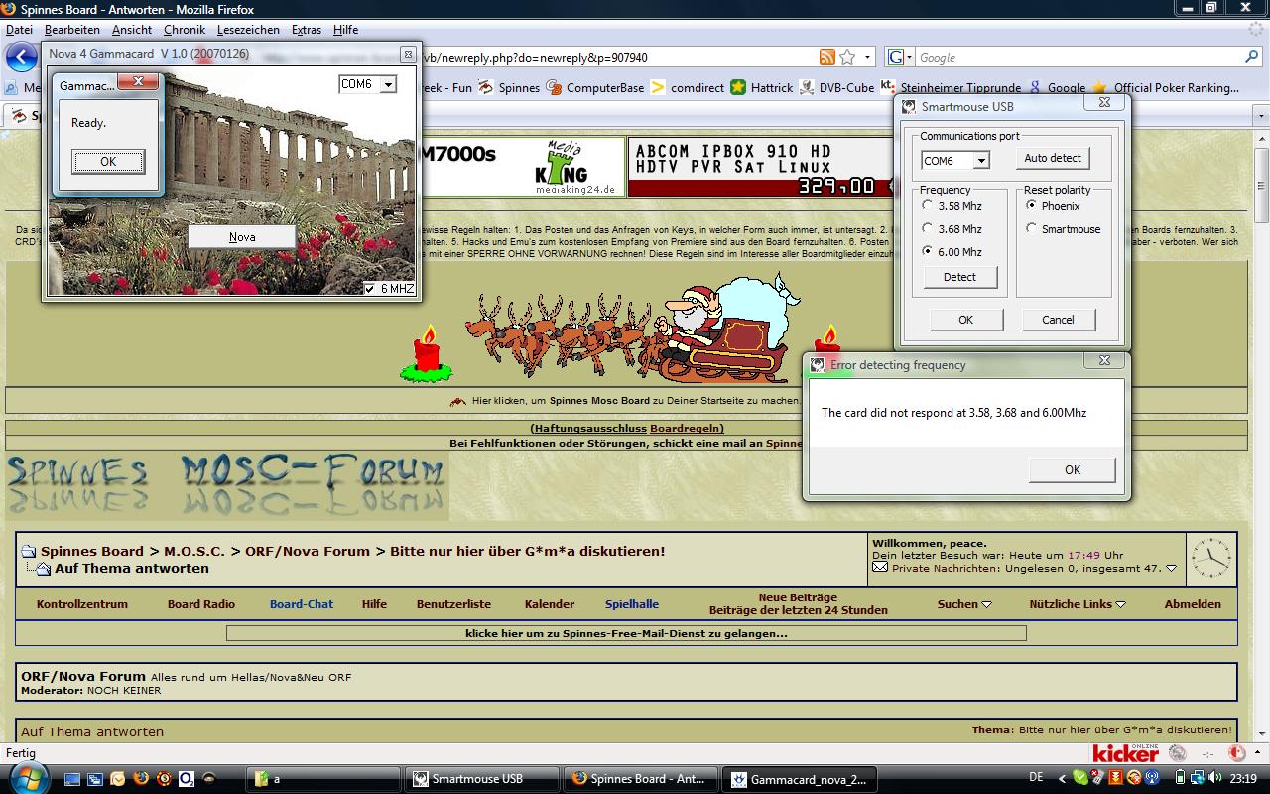1270x794 pixels.
Task: Click the RSS feed icon in address bar
Action: point(826,57)
